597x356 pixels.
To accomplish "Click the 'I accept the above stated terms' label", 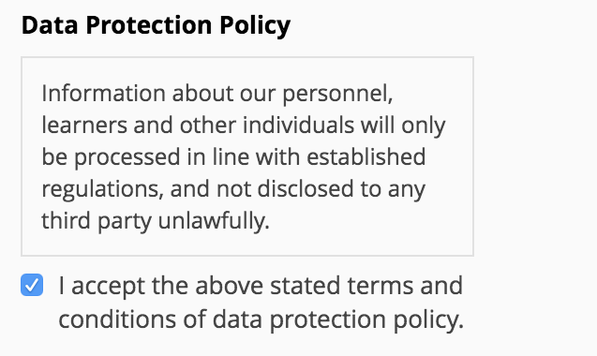I will (261, 286).
